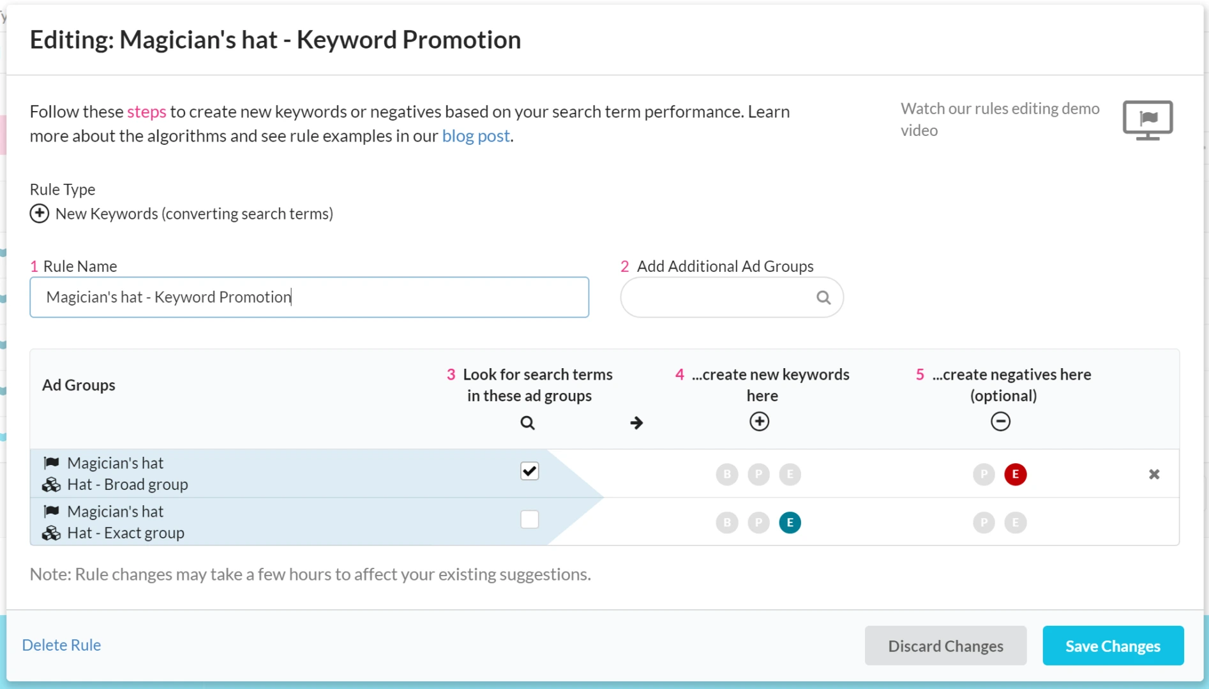Click the plus icon beside New Keywords rule type
This screenshot has height=689, width=1209.
40,214
